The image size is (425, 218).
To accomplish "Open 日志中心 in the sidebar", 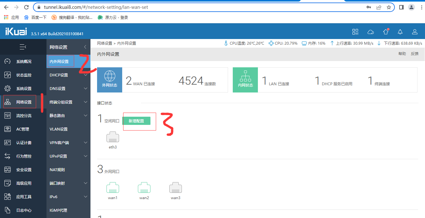I will [x=23, y=210].
